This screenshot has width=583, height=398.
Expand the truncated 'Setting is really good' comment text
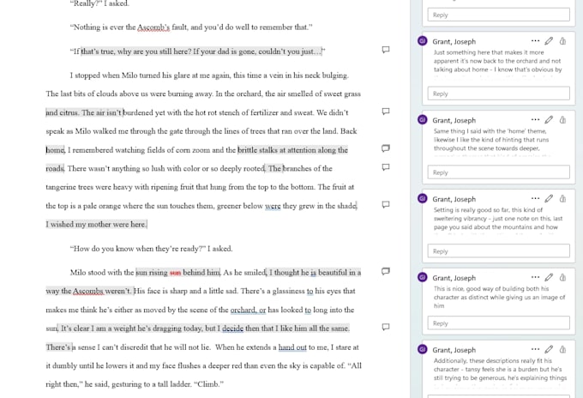click(x=498, y=221)
